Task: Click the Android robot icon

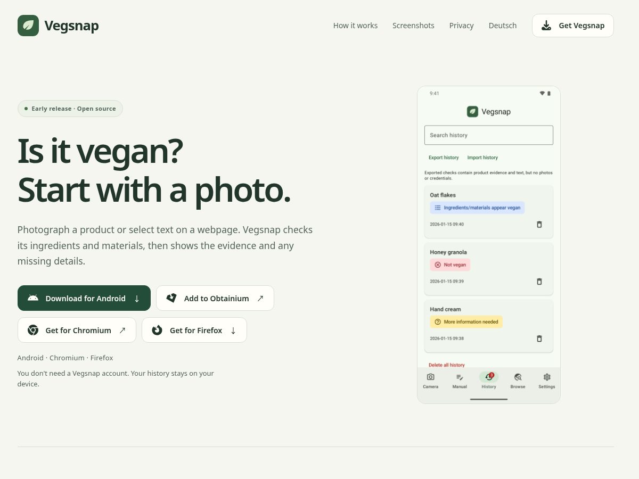Action: click(x=33, y=298)
